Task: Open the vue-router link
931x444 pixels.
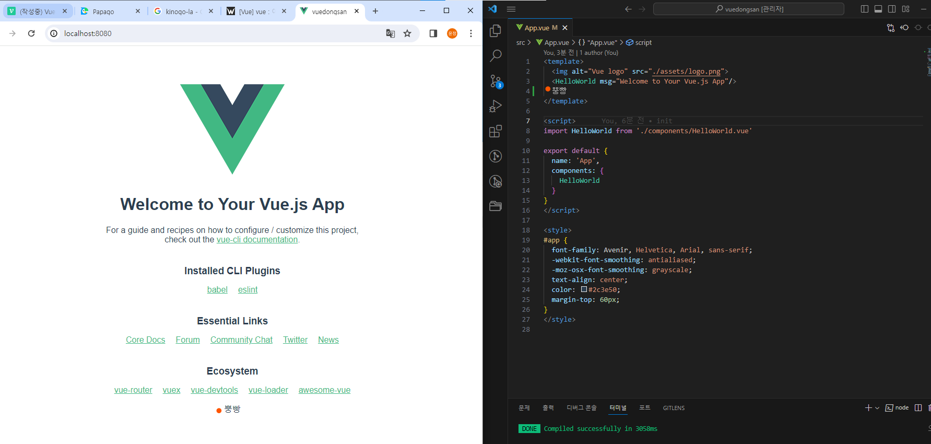Action: point(134,390)
